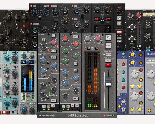Click the red-ringed knob at black console top right
Image resolution: width=155 pixels, height=124 pixels.
(119, 10)
